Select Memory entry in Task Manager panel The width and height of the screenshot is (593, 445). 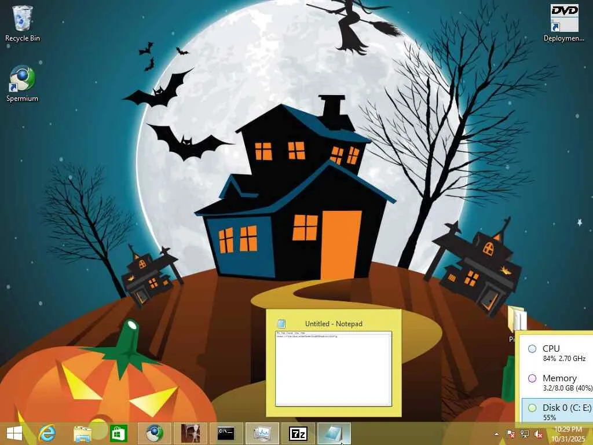[558, 382]
